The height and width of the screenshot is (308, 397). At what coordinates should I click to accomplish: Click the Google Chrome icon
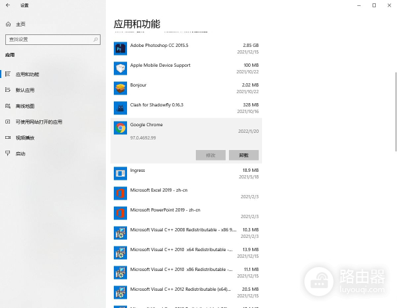pyautogui.click(x=120, y=128)
